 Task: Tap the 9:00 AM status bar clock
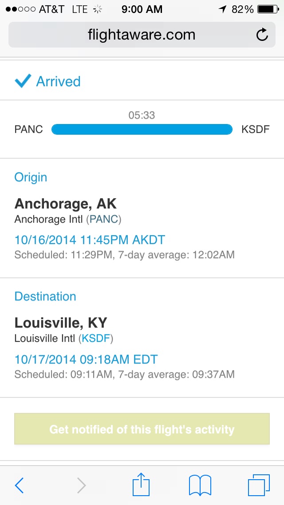(142, 9)
